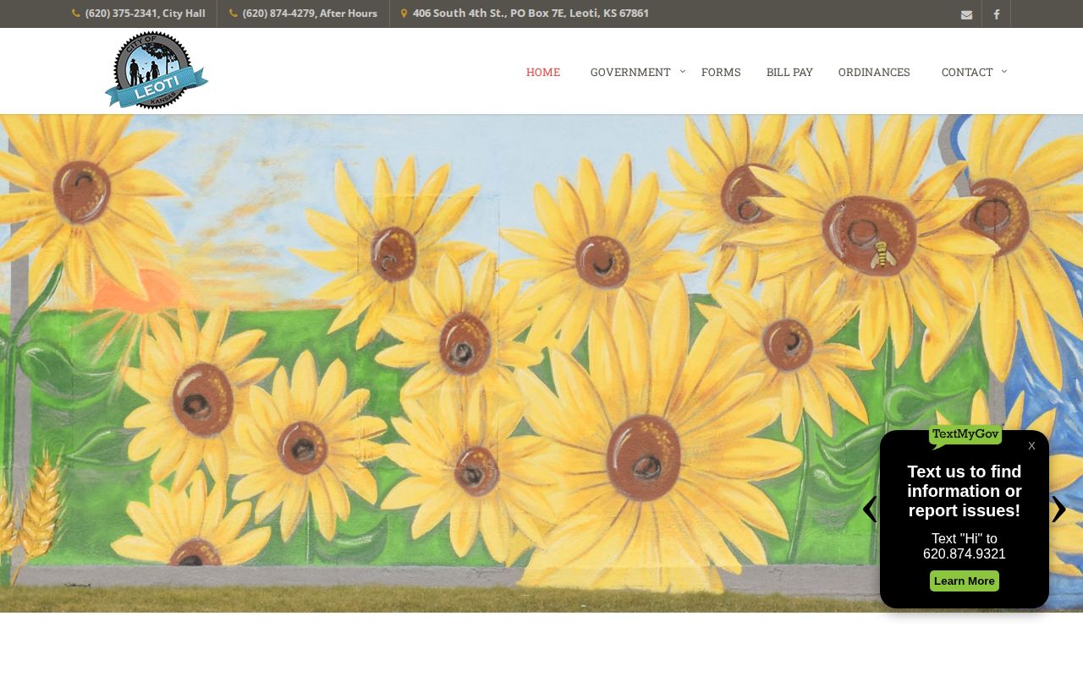Image resolution: width=1083 pixels, height=676 pixels.
Task: Open the Facebook icon link
Action: tap(996, 14)
